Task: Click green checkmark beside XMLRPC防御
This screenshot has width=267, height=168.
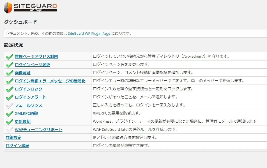Action: click(10, 114)
